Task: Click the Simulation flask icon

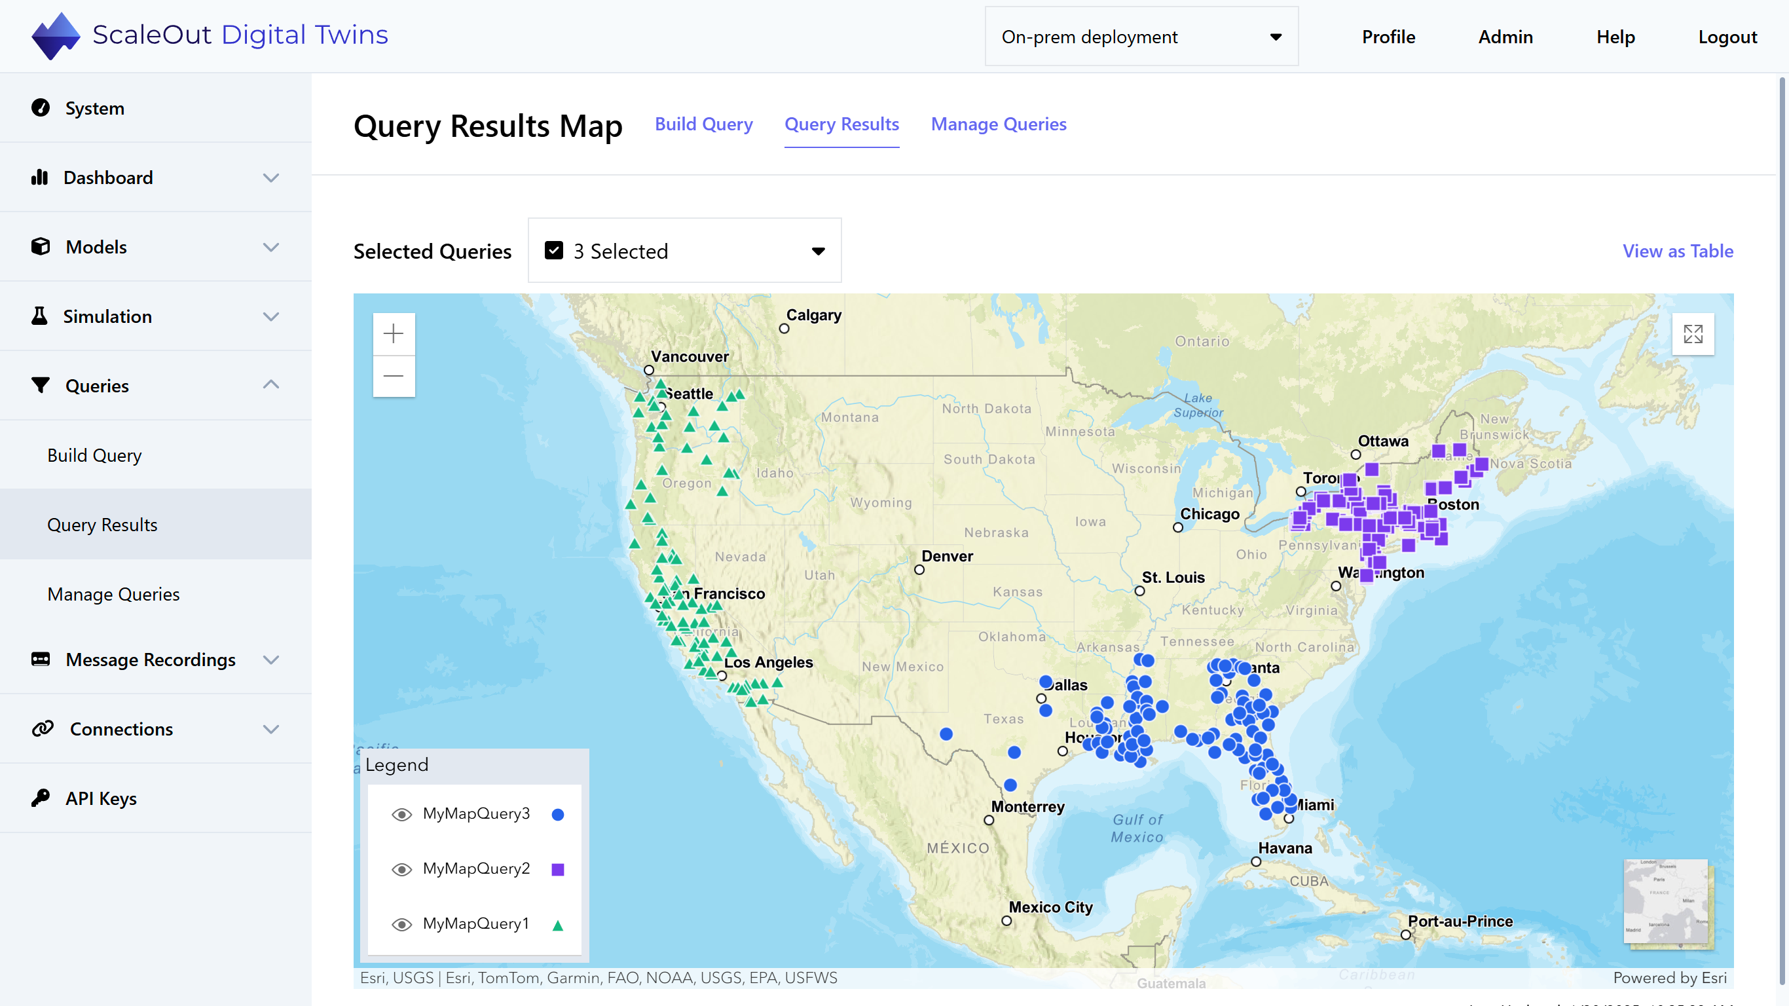Action: pos(39,316)
